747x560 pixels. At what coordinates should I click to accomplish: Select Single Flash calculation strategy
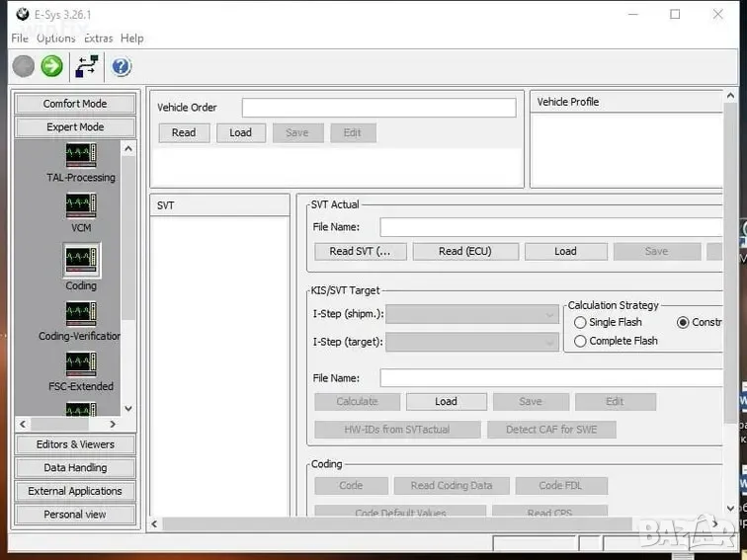coord(580,322)
